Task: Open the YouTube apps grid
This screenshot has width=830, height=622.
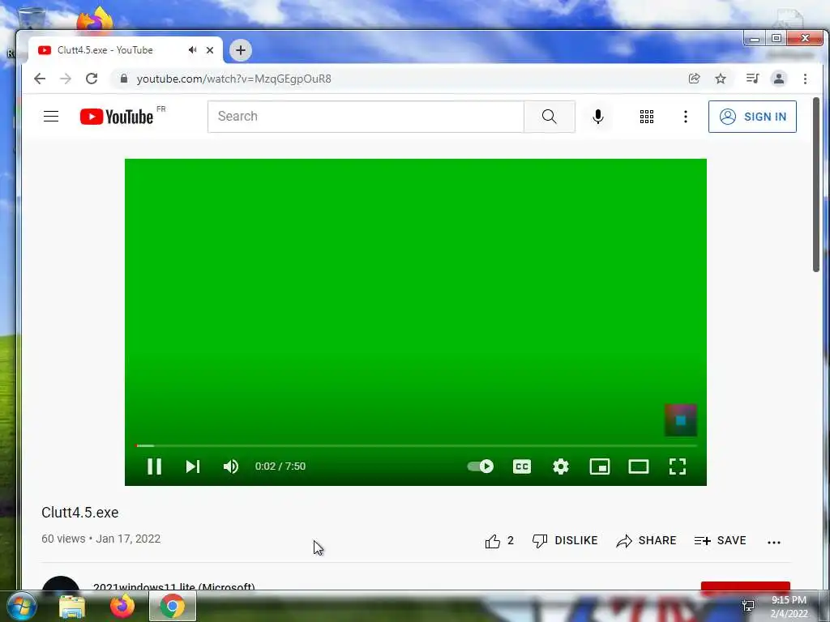Action: (x=646, y=117)
